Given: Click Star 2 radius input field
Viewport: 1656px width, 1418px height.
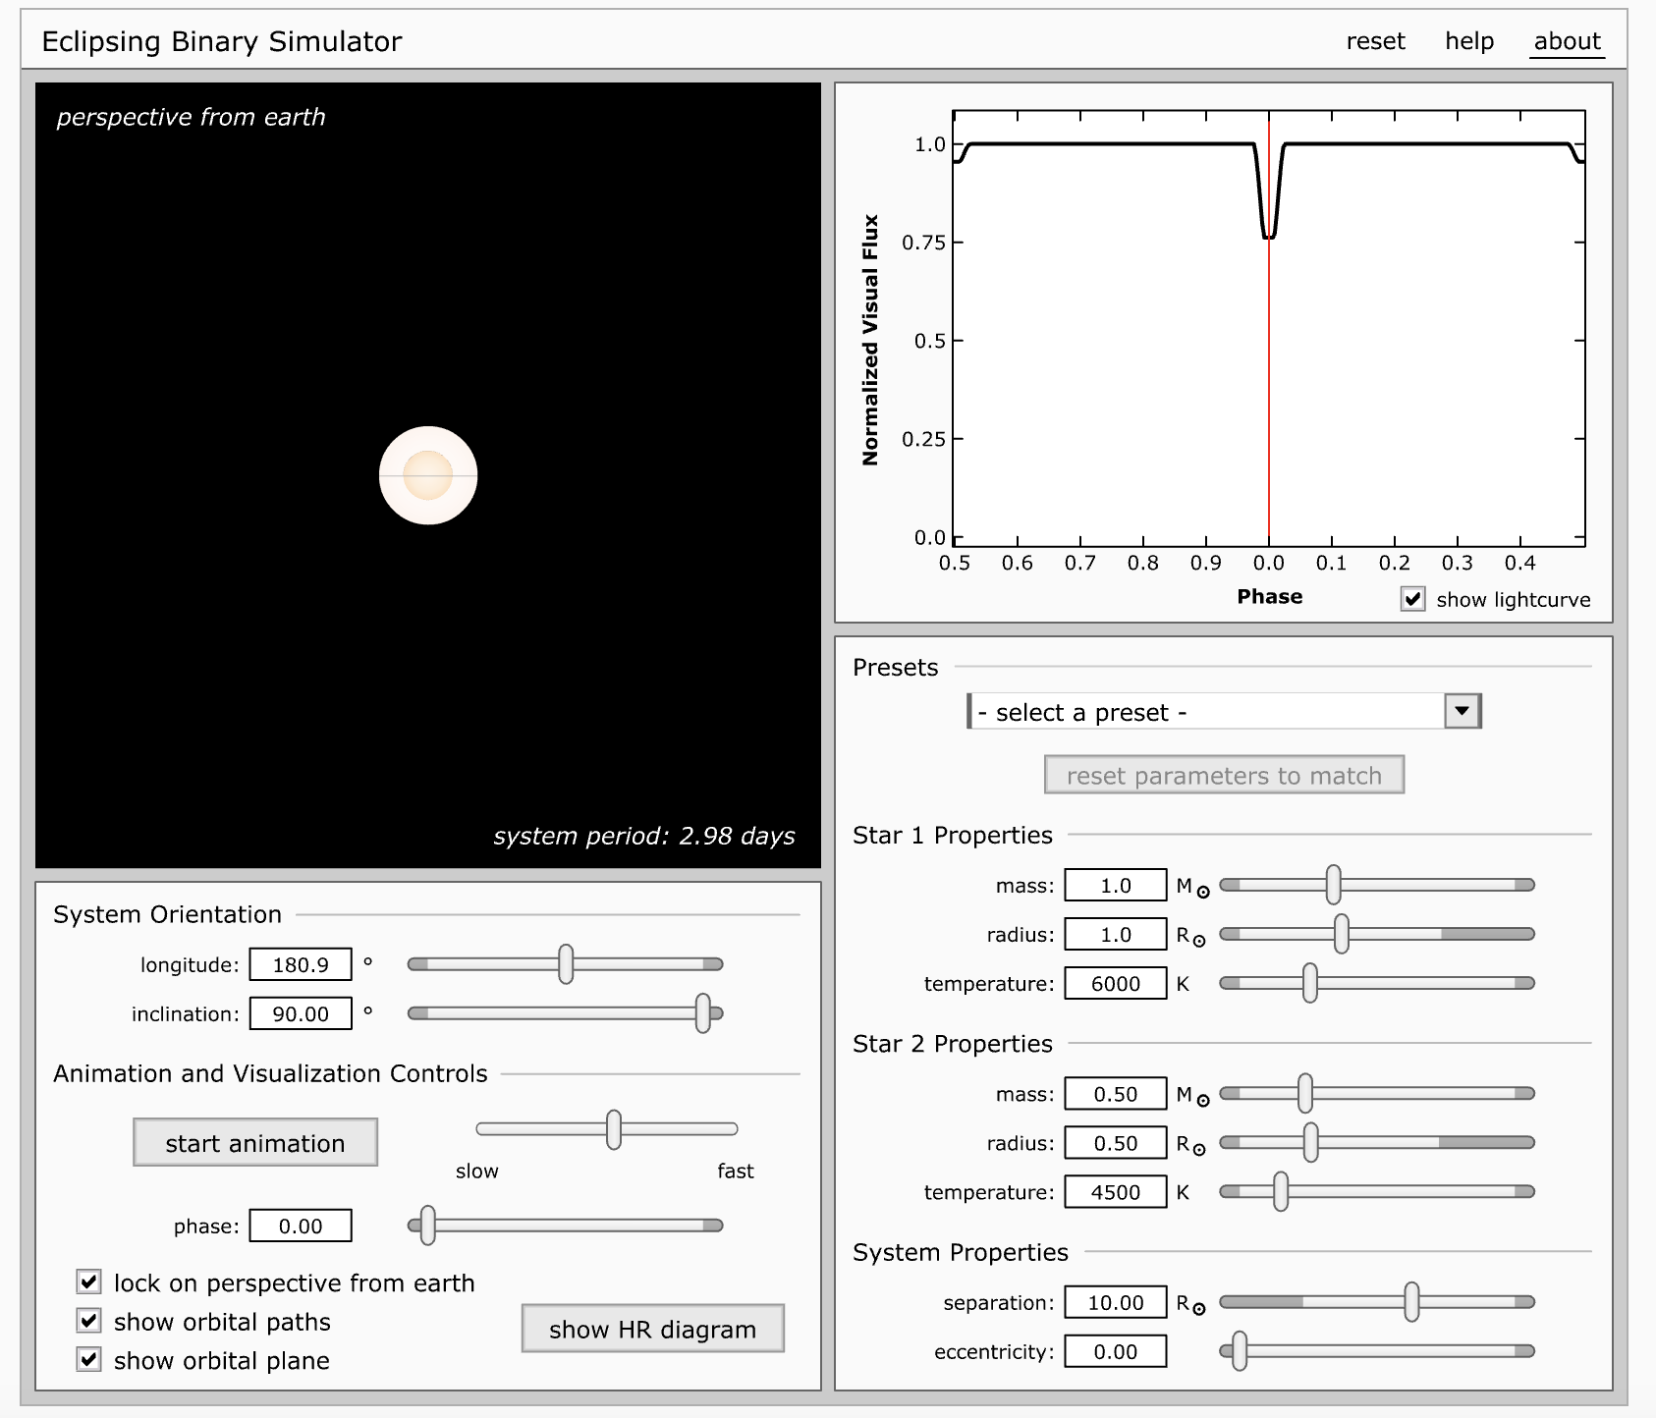Looking at the screenshot, I should click(x=1116, y=1142).
